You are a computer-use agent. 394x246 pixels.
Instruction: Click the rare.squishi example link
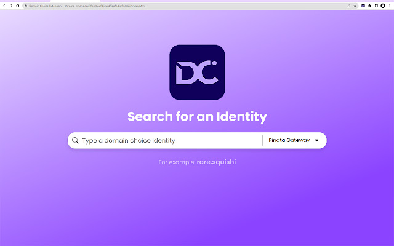click(216, 162)
